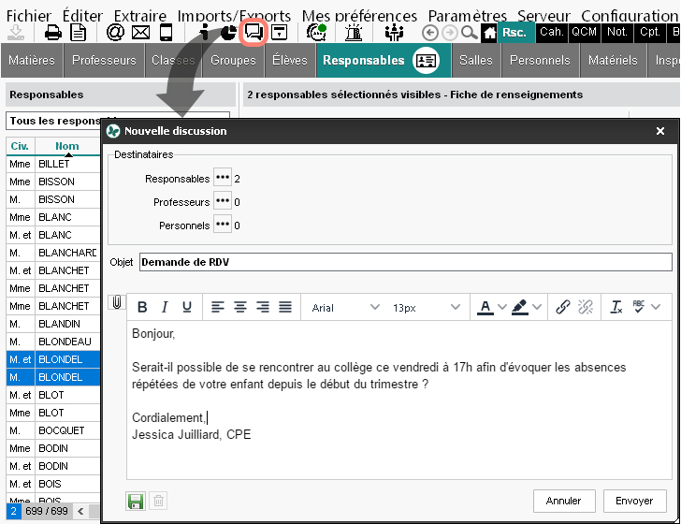Toggle underline formatting
681x524 pixels.
(187, 307)
